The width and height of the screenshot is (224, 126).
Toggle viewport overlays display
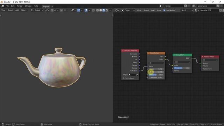pos(86,10)
